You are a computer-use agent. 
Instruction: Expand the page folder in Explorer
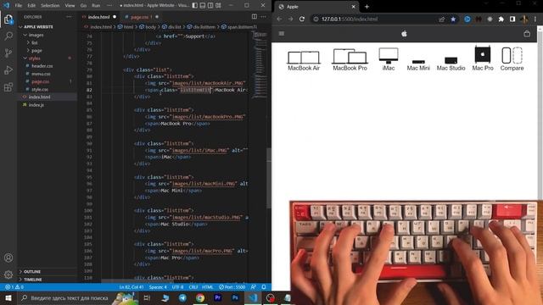click(36, 51)
